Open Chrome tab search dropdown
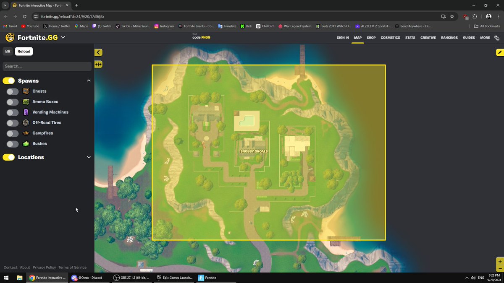This screenshot has width=504, height=283. click(x=5, y=5)
